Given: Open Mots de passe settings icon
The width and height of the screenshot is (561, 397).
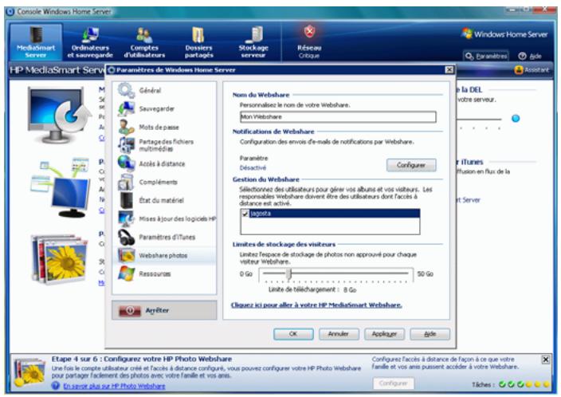Looking at the screenshot, I should [126, 127].
